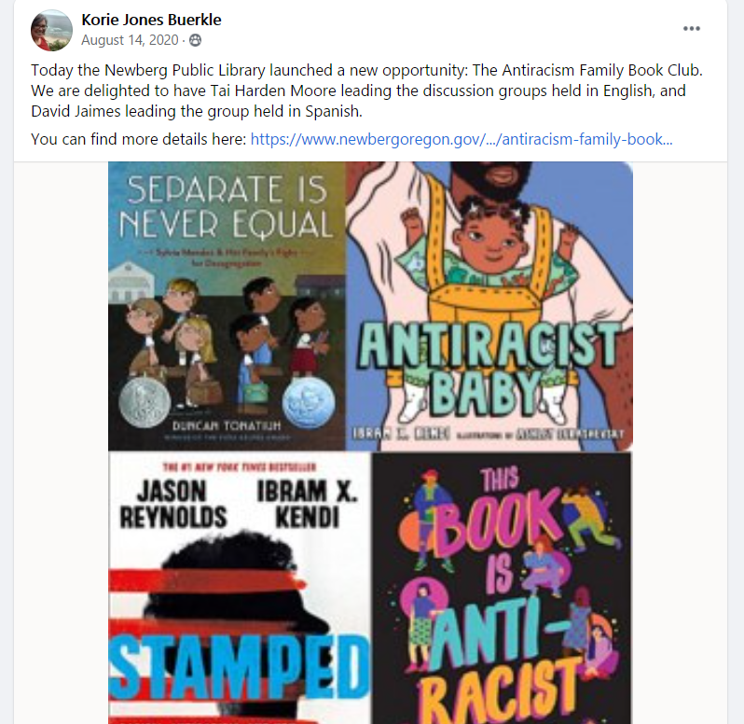Viewport: 744px width, 724px height.
Task: Click the Duncan Tonatiuh author name on cover
Action: tap(227, 425)
